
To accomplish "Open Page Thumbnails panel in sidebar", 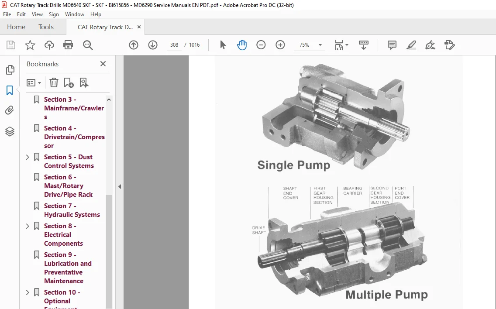I will (10, 70).
